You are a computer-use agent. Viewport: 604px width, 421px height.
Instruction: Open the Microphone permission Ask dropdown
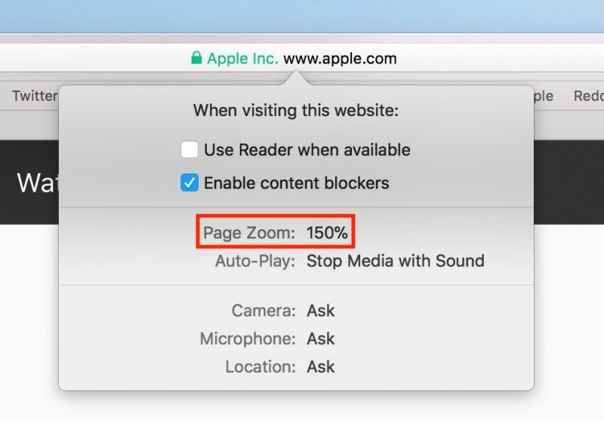pyautogui.click(x=320, y=339)
